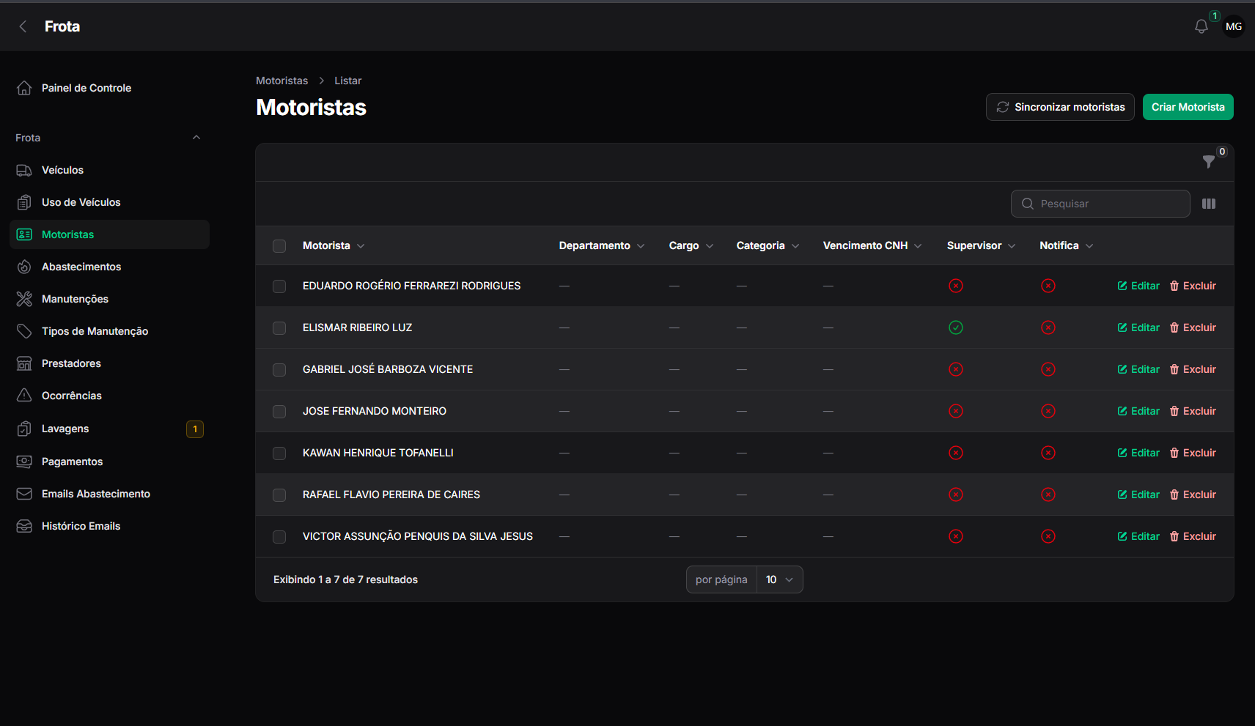Screen dimensions: 1255x726
Task: Check the select-all checkbox in table header
Action: (279, 246)
